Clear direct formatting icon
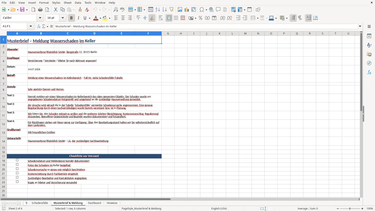This screenshot has height=211, width=375. pos(87,10)
